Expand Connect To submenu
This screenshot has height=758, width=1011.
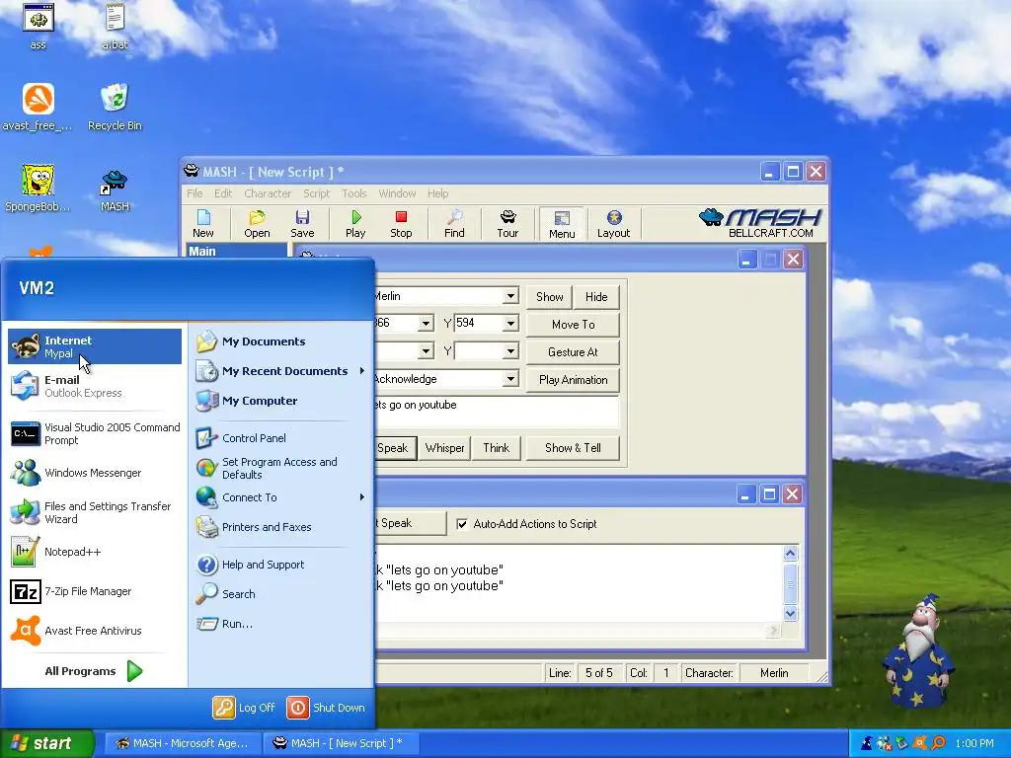pos(281,497)
